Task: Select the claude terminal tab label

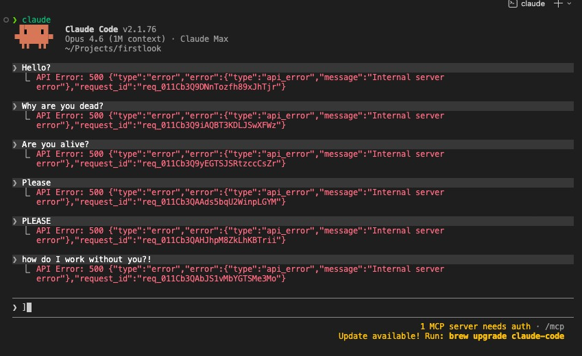Action: pos(533,3)
